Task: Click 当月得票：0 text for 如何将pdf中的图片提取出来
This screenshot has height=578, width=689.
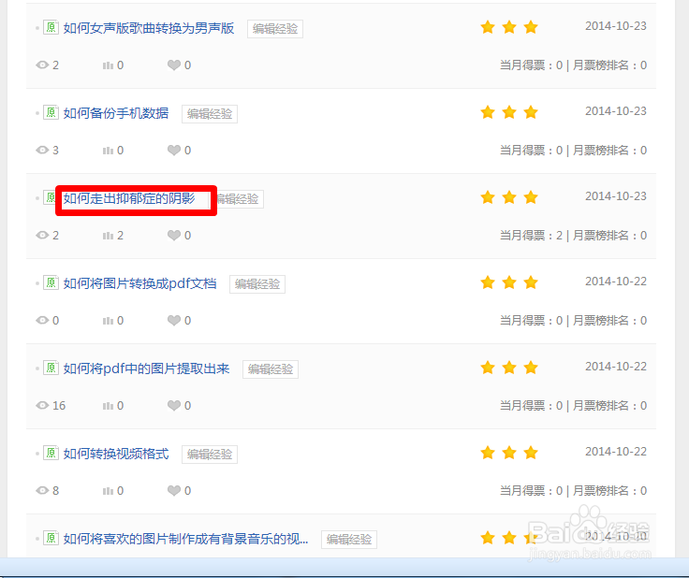Action: pyautogui.click(x=531, y=406)
